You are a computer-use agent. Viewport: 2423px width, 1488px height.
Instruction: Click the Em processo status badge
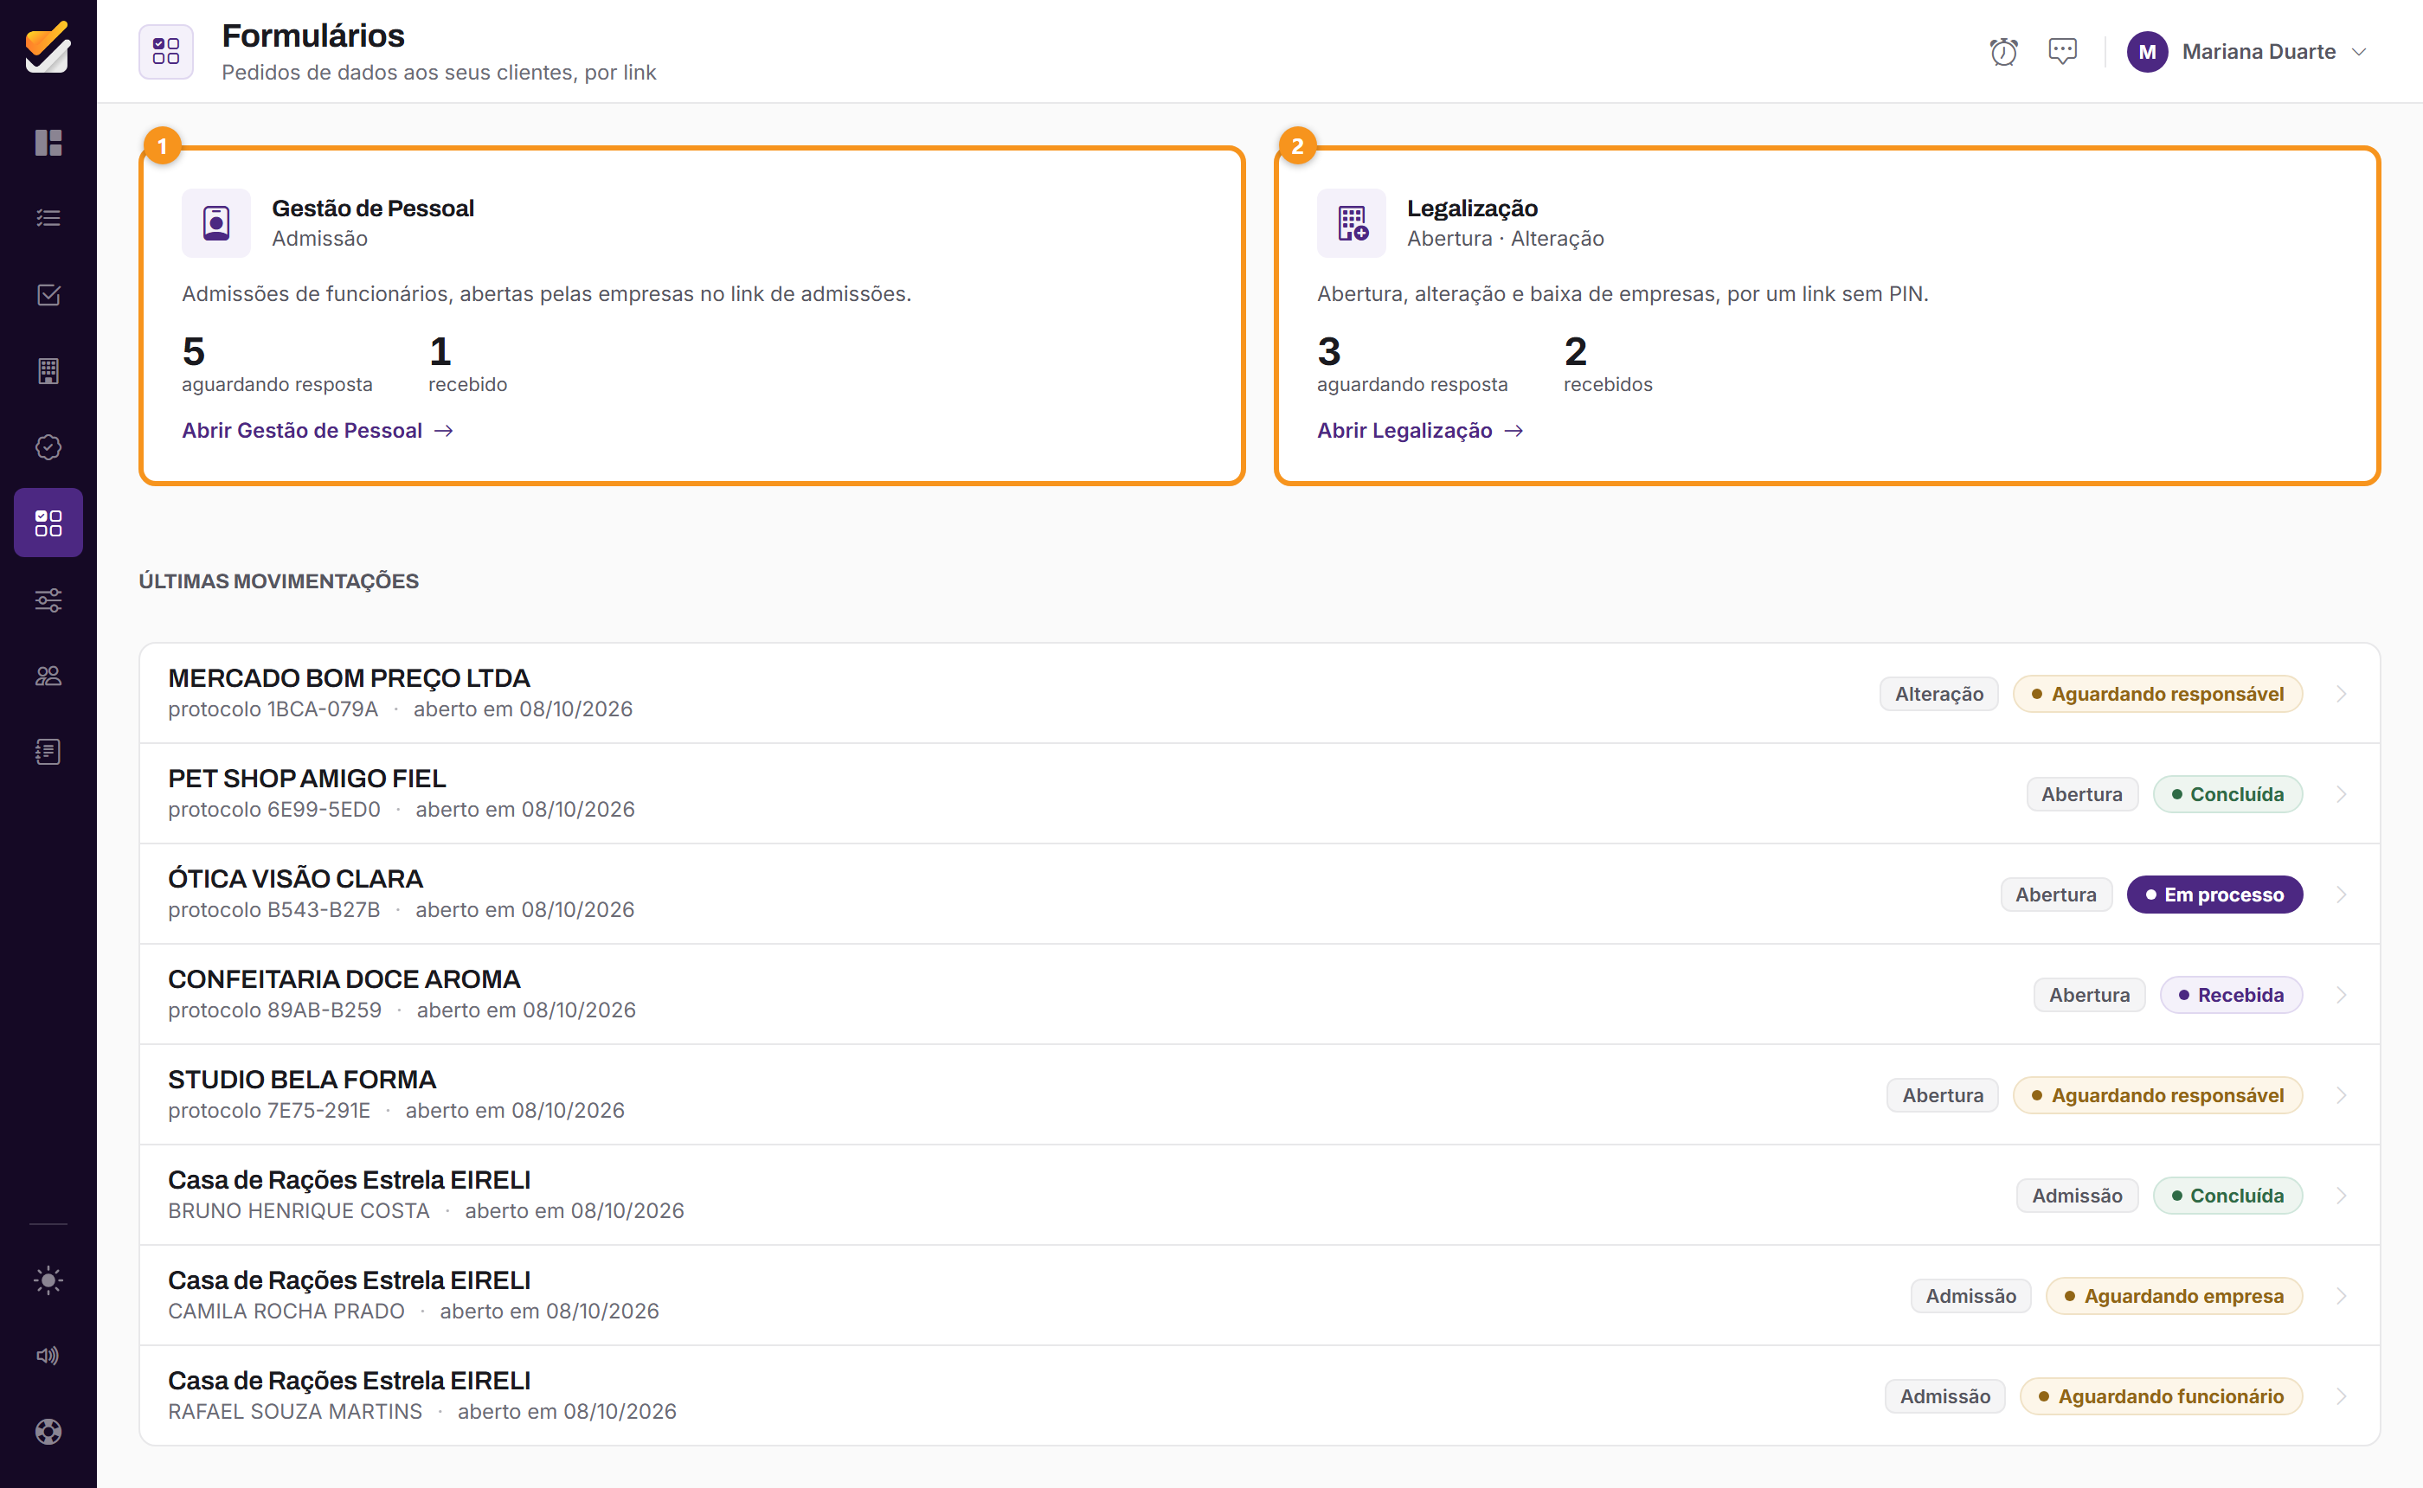click(2214, 895)
